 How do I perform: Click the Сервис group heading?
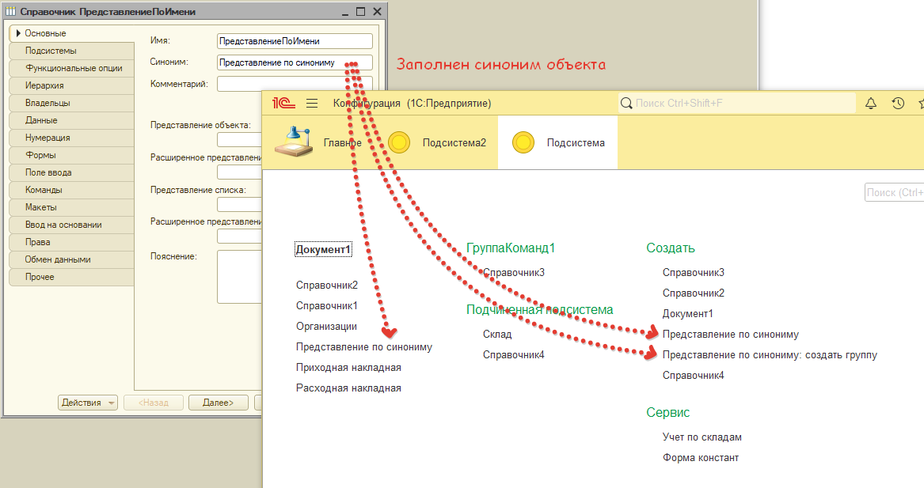click(667, 413)
